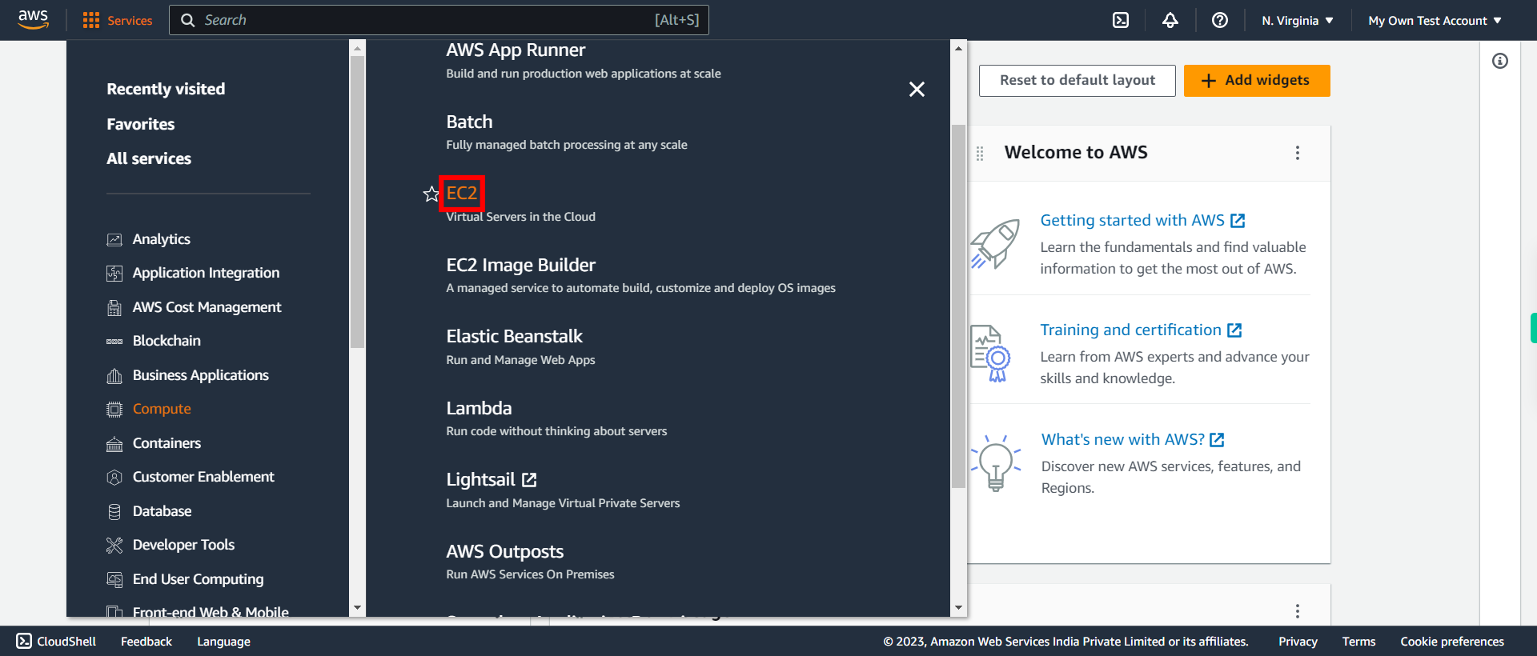1537x656 pixels.
Task: Open the Services grid menu icon
Action: pos(91,20)
